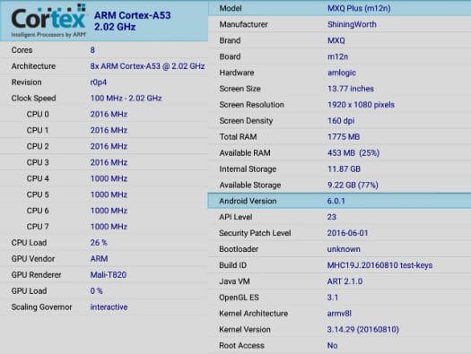Image resolution: width=471 pixels, height=354 pixels.
Task: Select the highlighted Android Version row
Action: (339, 201)
